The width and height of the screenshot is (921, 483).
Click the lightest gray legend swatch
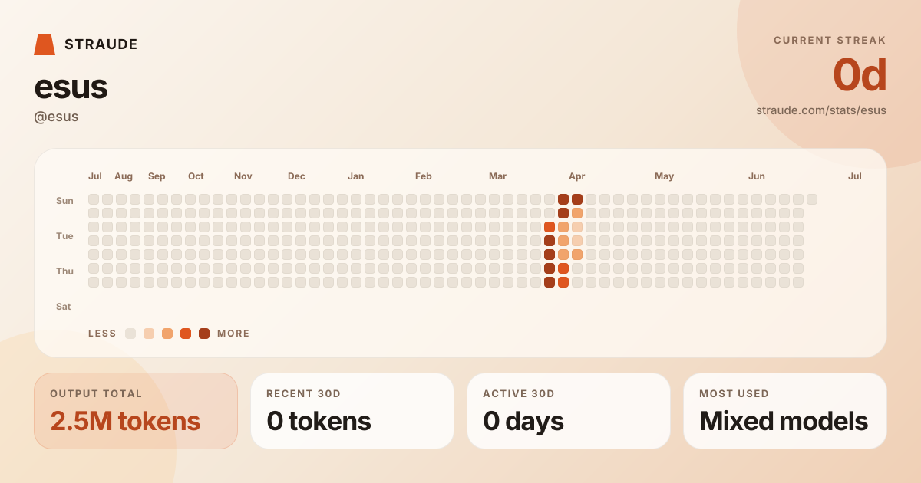pos(130,333)
